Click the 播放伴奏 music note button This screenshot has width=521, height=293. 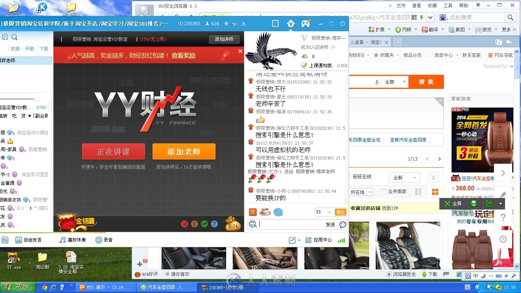(x=73, y=240)
